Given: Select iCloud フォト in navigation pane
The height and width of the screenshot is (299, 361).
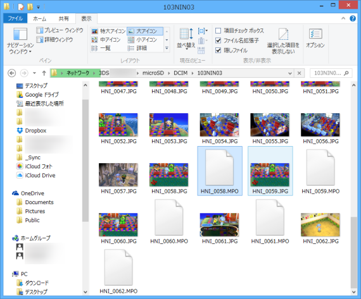Looking at the screenshot, I should pos(34,166).
